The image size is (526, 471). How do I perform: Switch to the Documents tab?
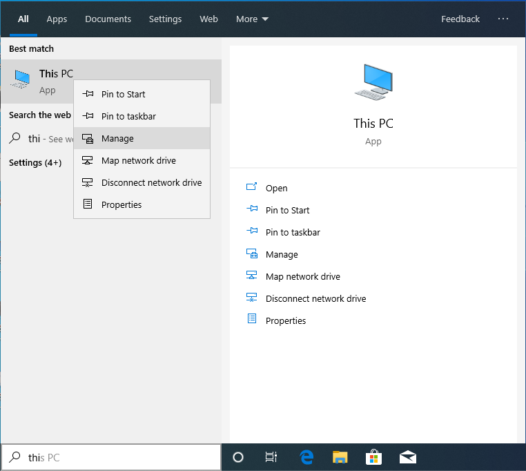coord(108,19)
